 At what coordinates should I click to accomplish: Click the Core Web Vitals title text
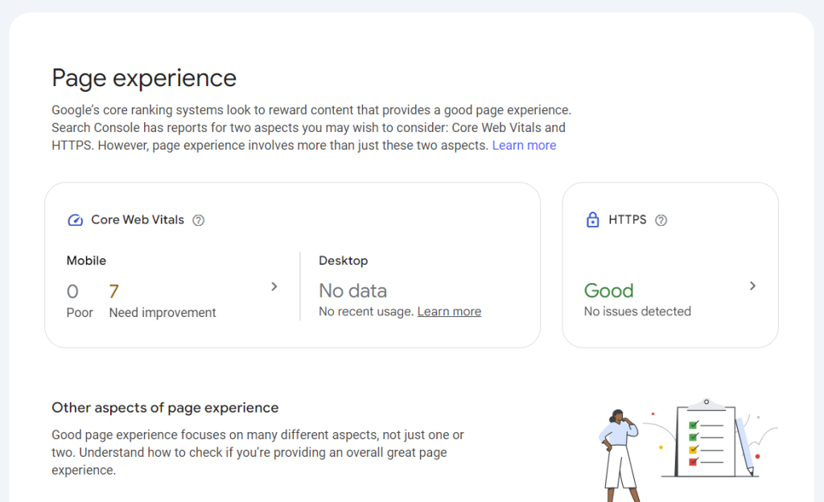(138, 220)
